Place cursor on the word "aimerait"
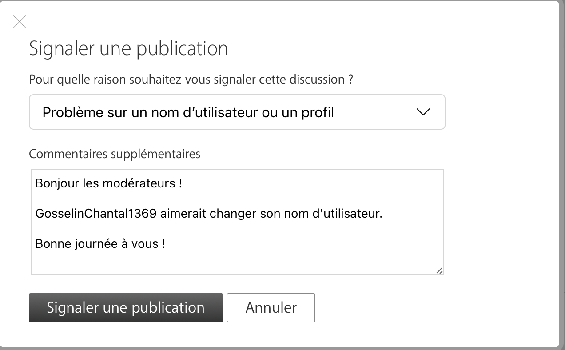565x350 pixels. pos(183,214)
